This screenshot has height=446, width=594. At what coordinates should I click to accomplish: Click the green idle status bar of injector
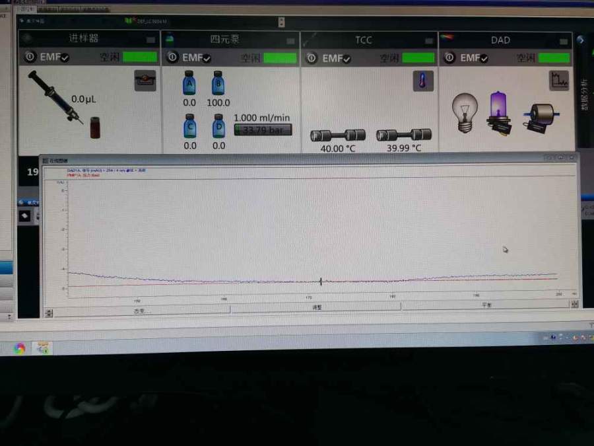pyautogui.click(x=140, y=57)
